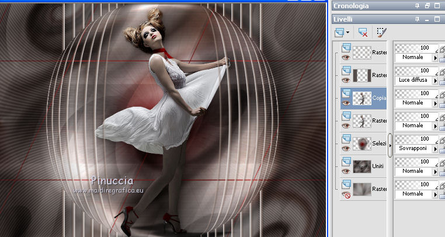Click opacity slider of the Copia layer
The height and width of the screenshot is (237, 445).
pos(416,93)
